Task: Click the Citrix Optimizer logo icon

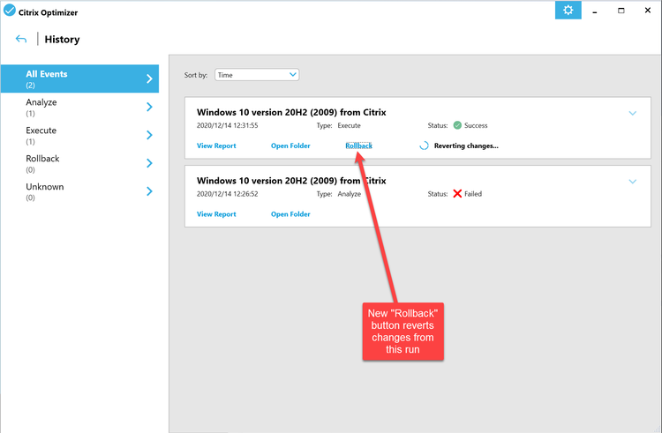Action: (x=10, y=10)
